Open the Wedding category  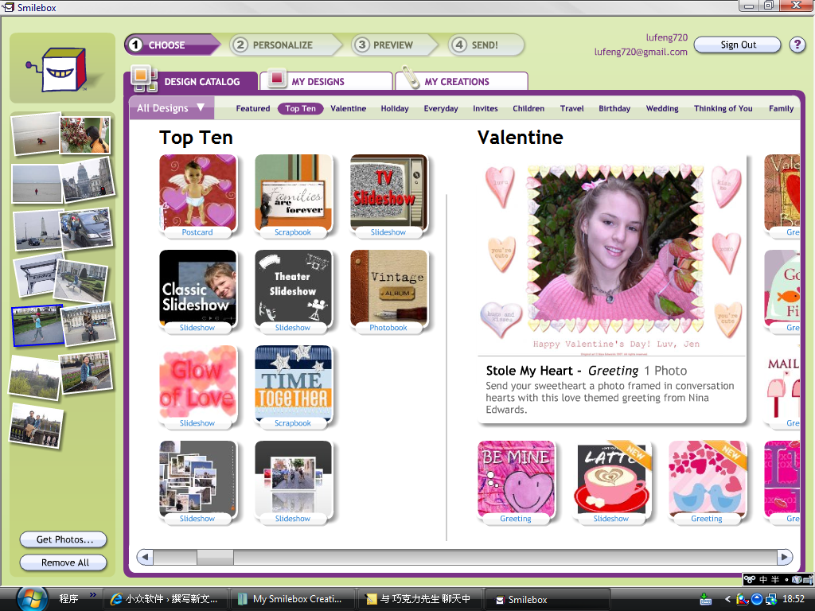point(662,108)
